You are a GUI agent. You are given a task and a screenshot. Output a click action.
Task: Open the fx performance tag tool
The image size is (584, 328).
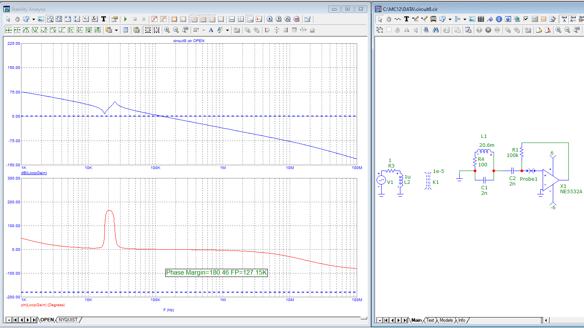tap(94, 19)
